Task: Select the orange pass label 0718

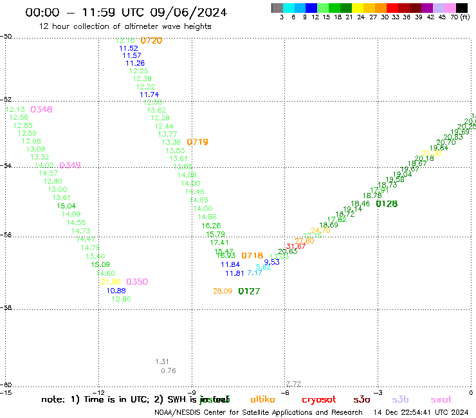Action: pos(252,255)
